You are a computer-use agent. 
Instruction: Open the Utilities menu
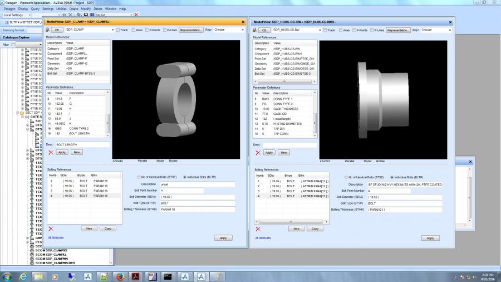coord(61,9)
